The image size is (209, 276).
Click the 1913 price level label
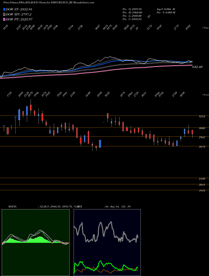(202, 191)
